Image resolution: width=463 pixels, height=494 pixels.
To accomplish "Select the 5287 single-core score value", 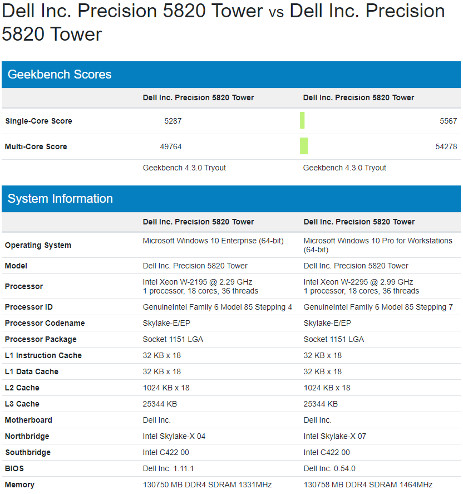I will coord(173,121).
